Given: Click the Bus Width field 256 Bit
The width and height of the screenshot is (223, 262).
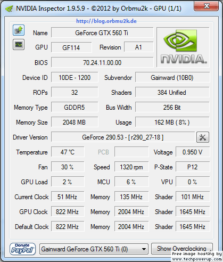Looking at the screenshot, I should (172, 107).
